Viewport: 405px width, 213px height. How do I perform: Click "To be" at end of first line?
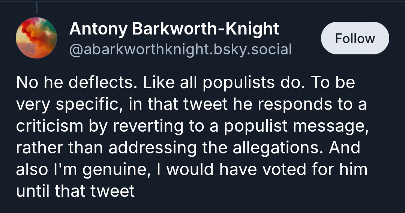coord(333,83)
